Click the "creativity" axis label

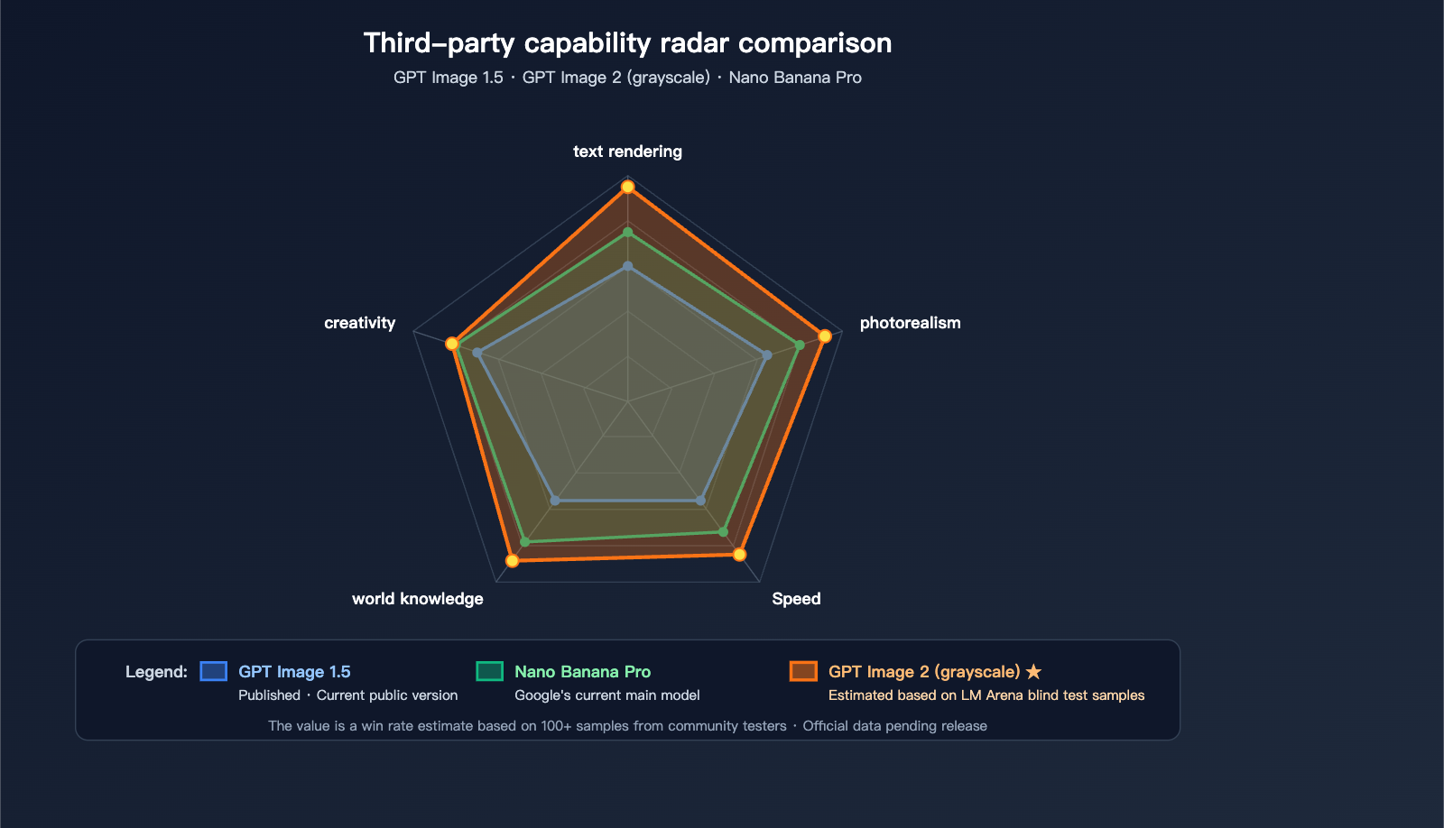point(359,323)
